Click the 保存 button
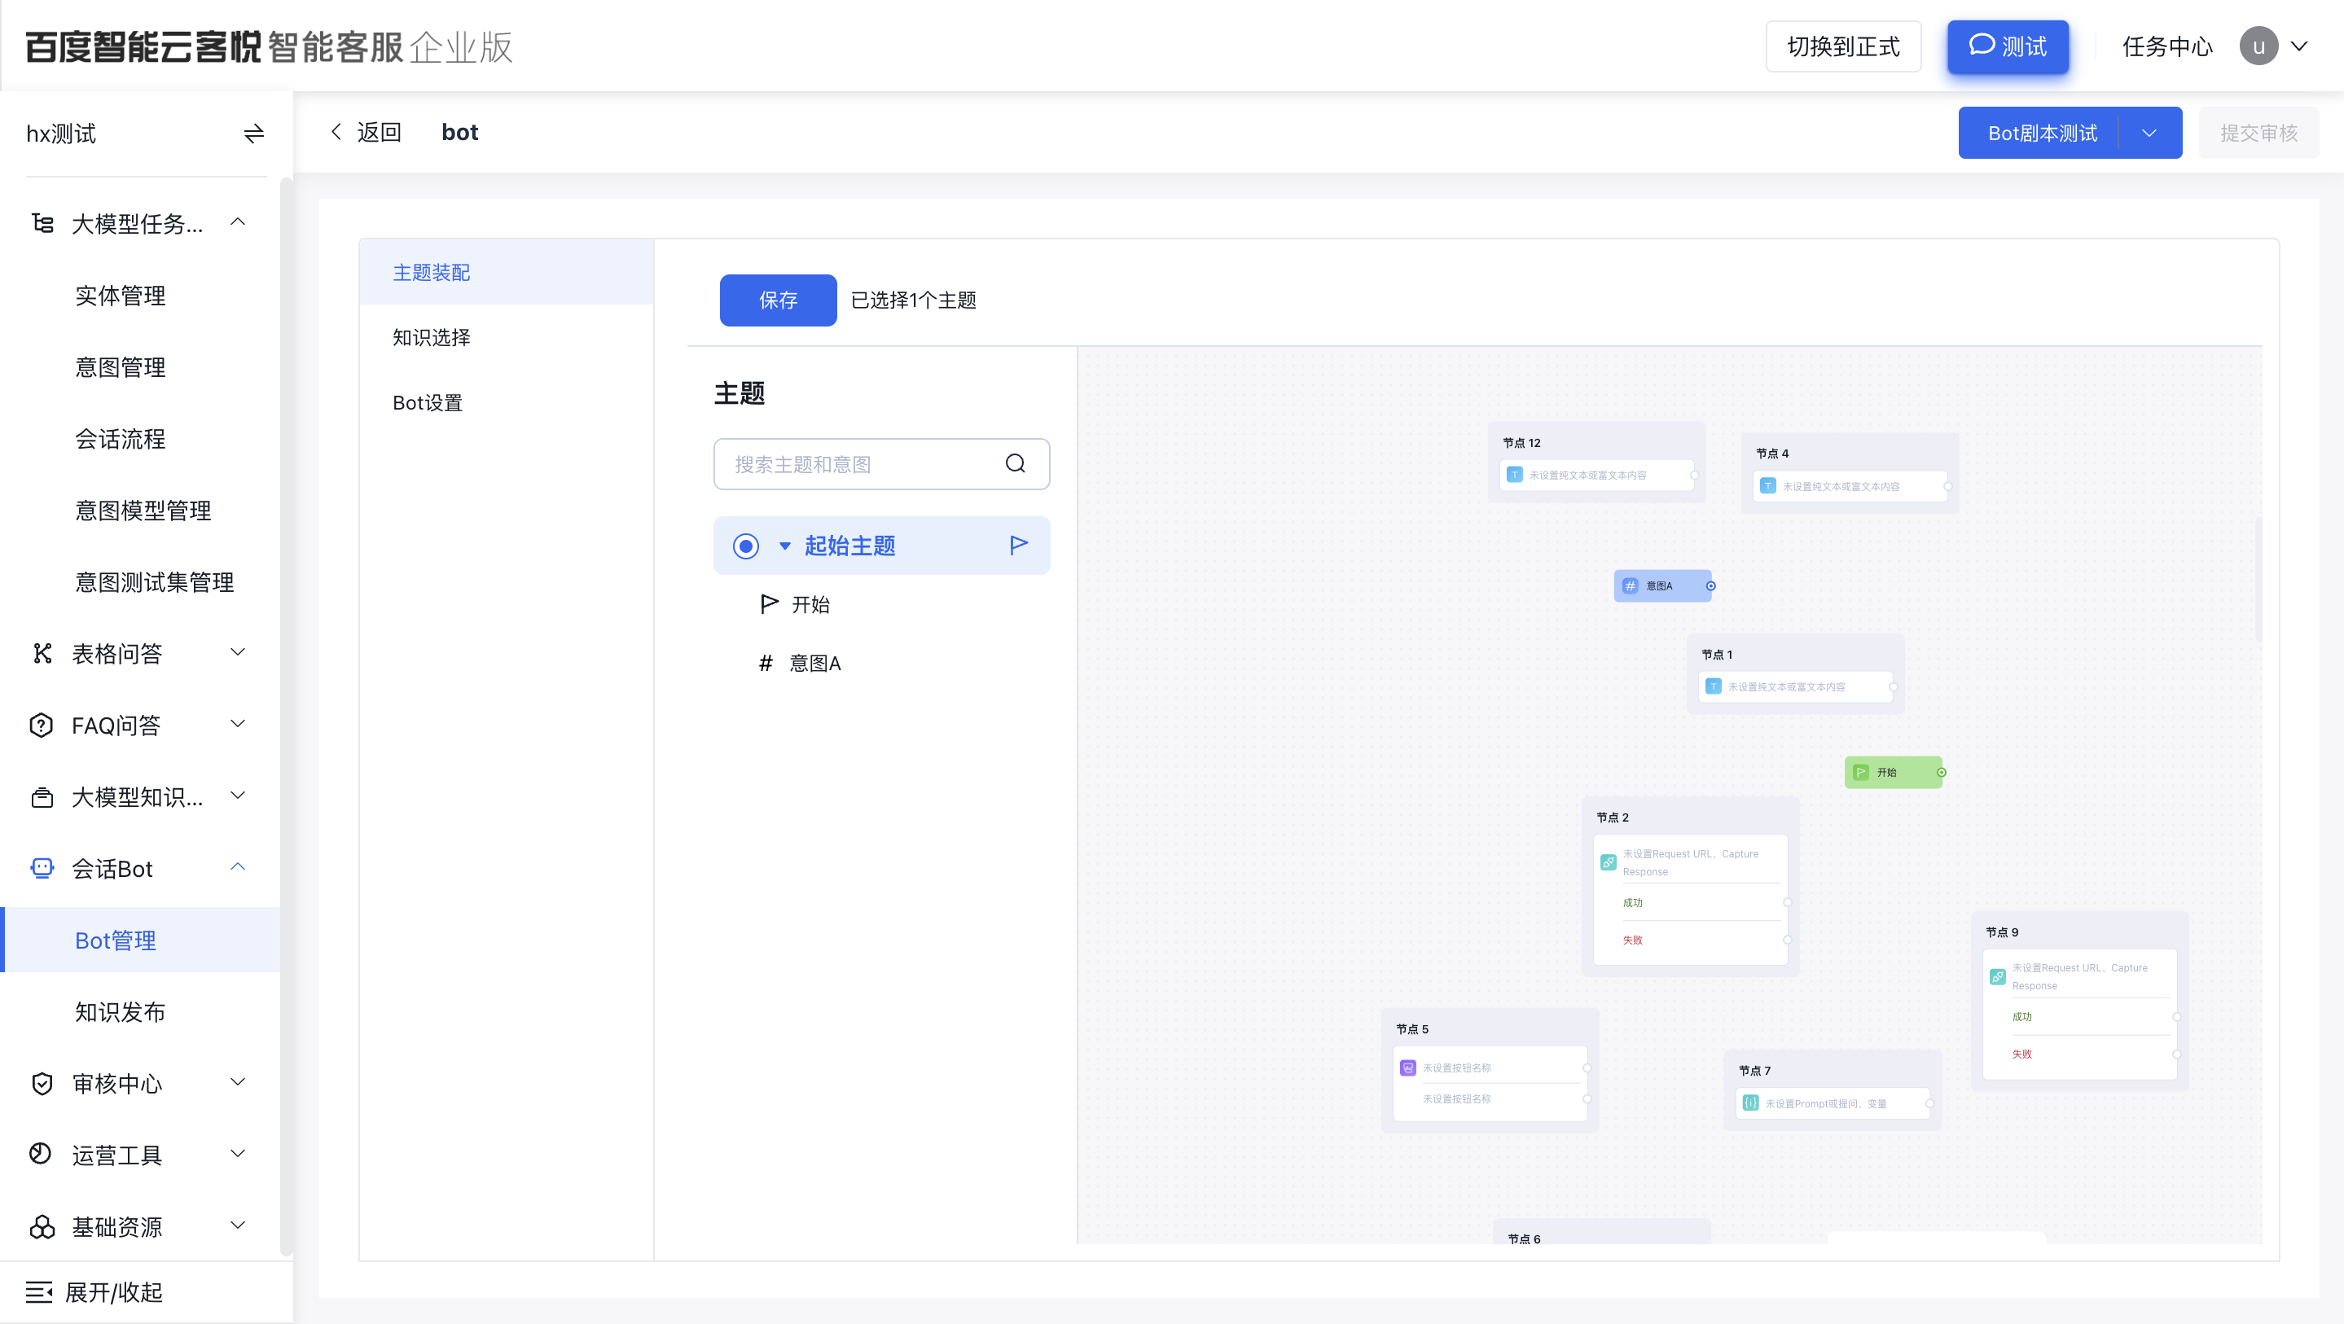 pos(778,300)
